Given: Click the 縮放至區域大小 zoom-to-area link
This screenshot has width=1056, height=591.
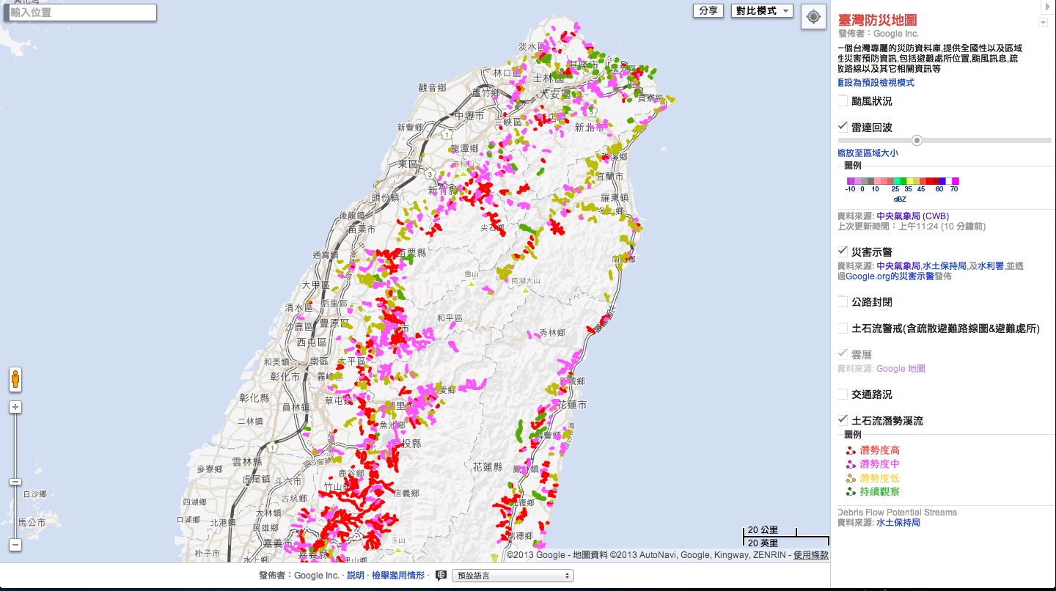Looking at the screenshot, I should [868, 153].
